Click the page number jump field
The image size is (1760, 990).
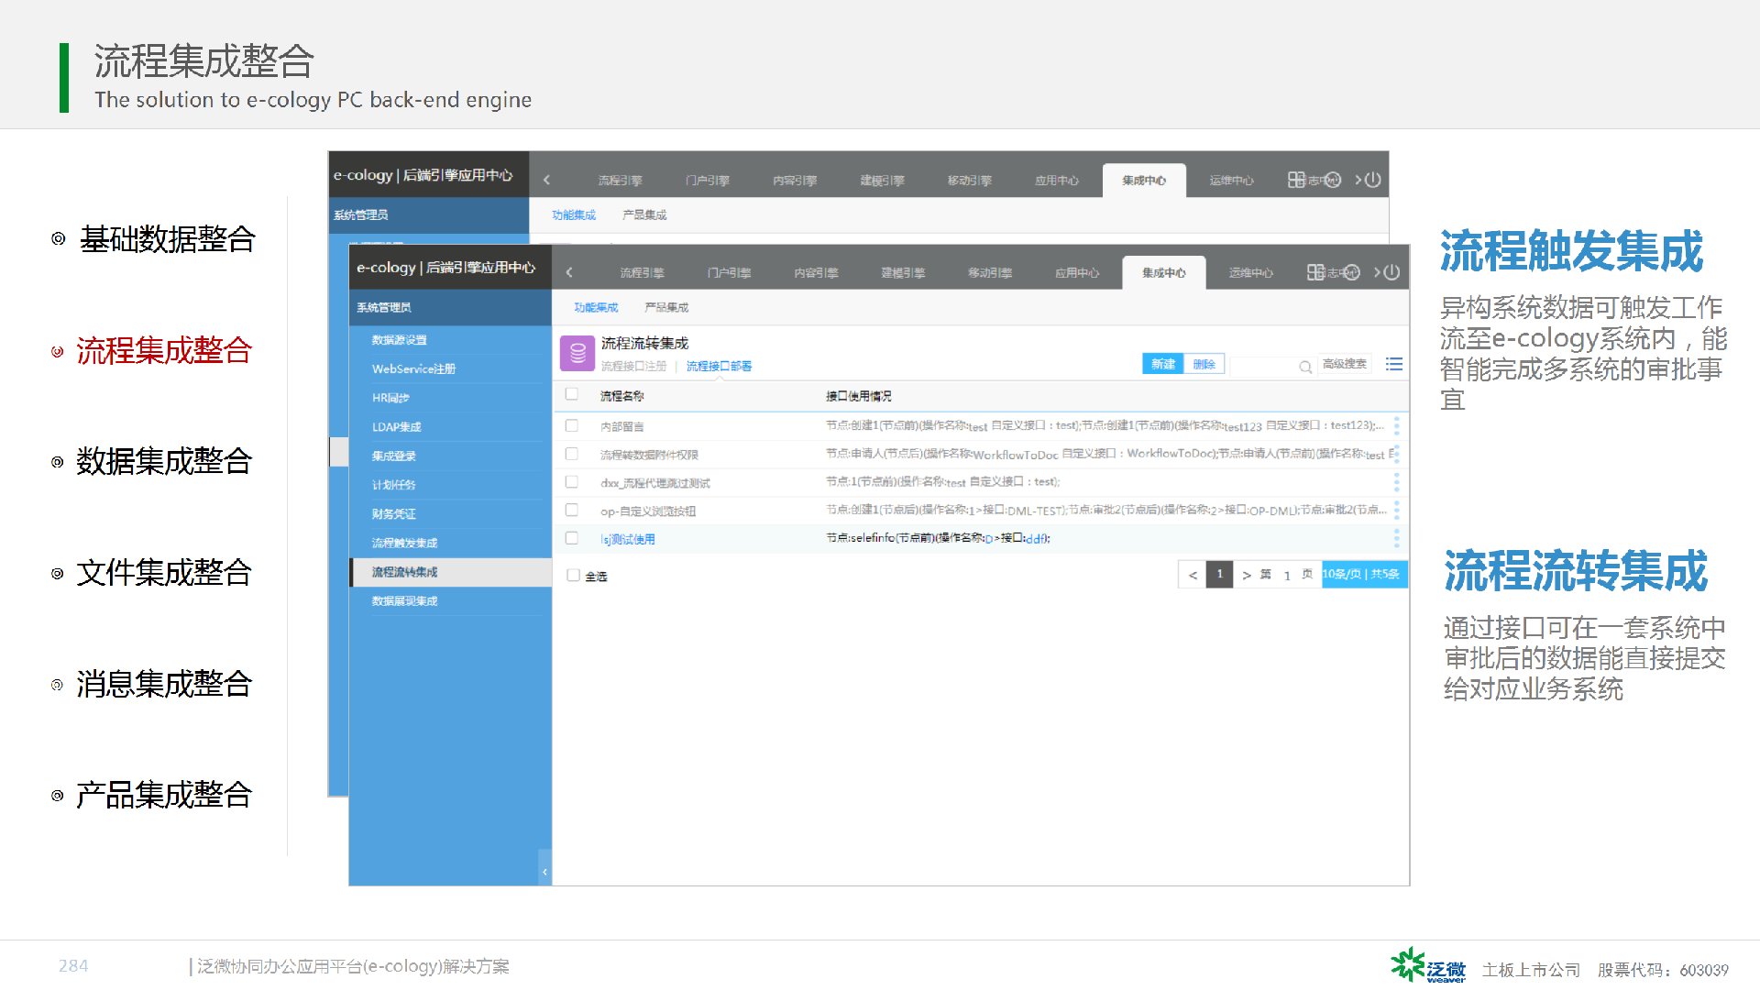click(x=1287, y=575)
